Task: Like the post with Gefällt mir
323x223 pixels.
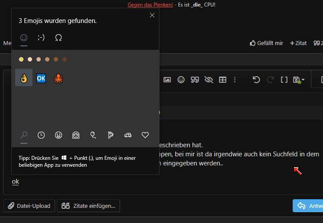Action: click(266, 43)
